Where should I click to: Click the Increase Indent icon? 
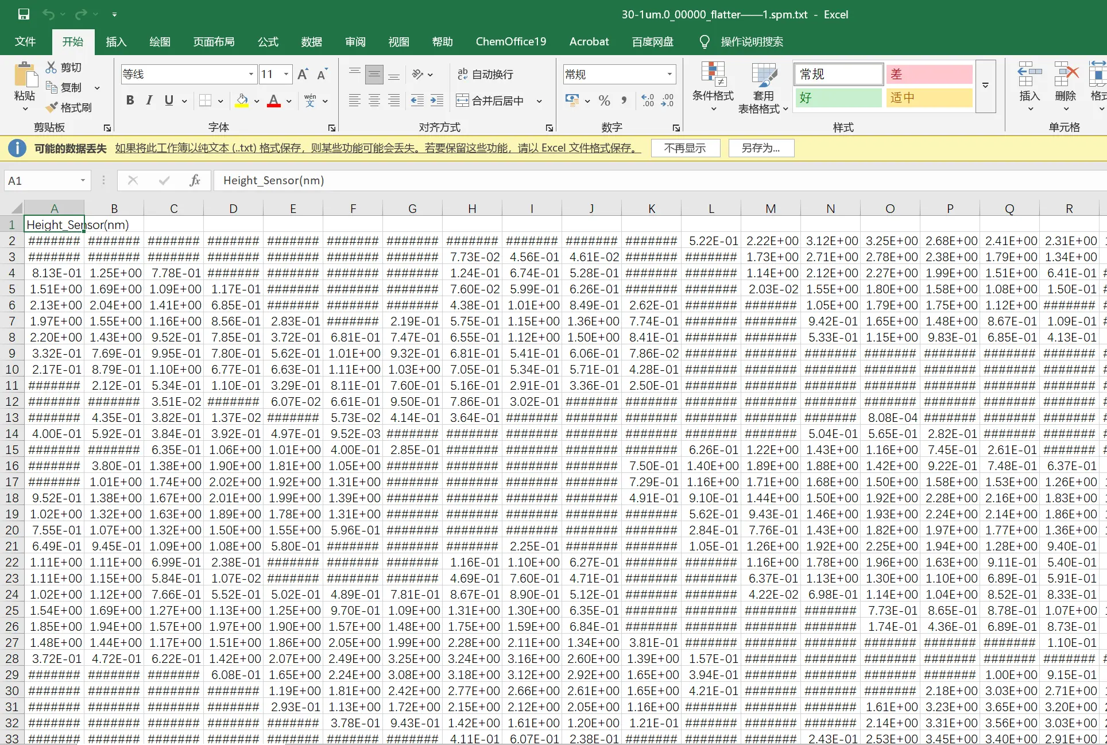pyautogui.click(x=437, y=101)
